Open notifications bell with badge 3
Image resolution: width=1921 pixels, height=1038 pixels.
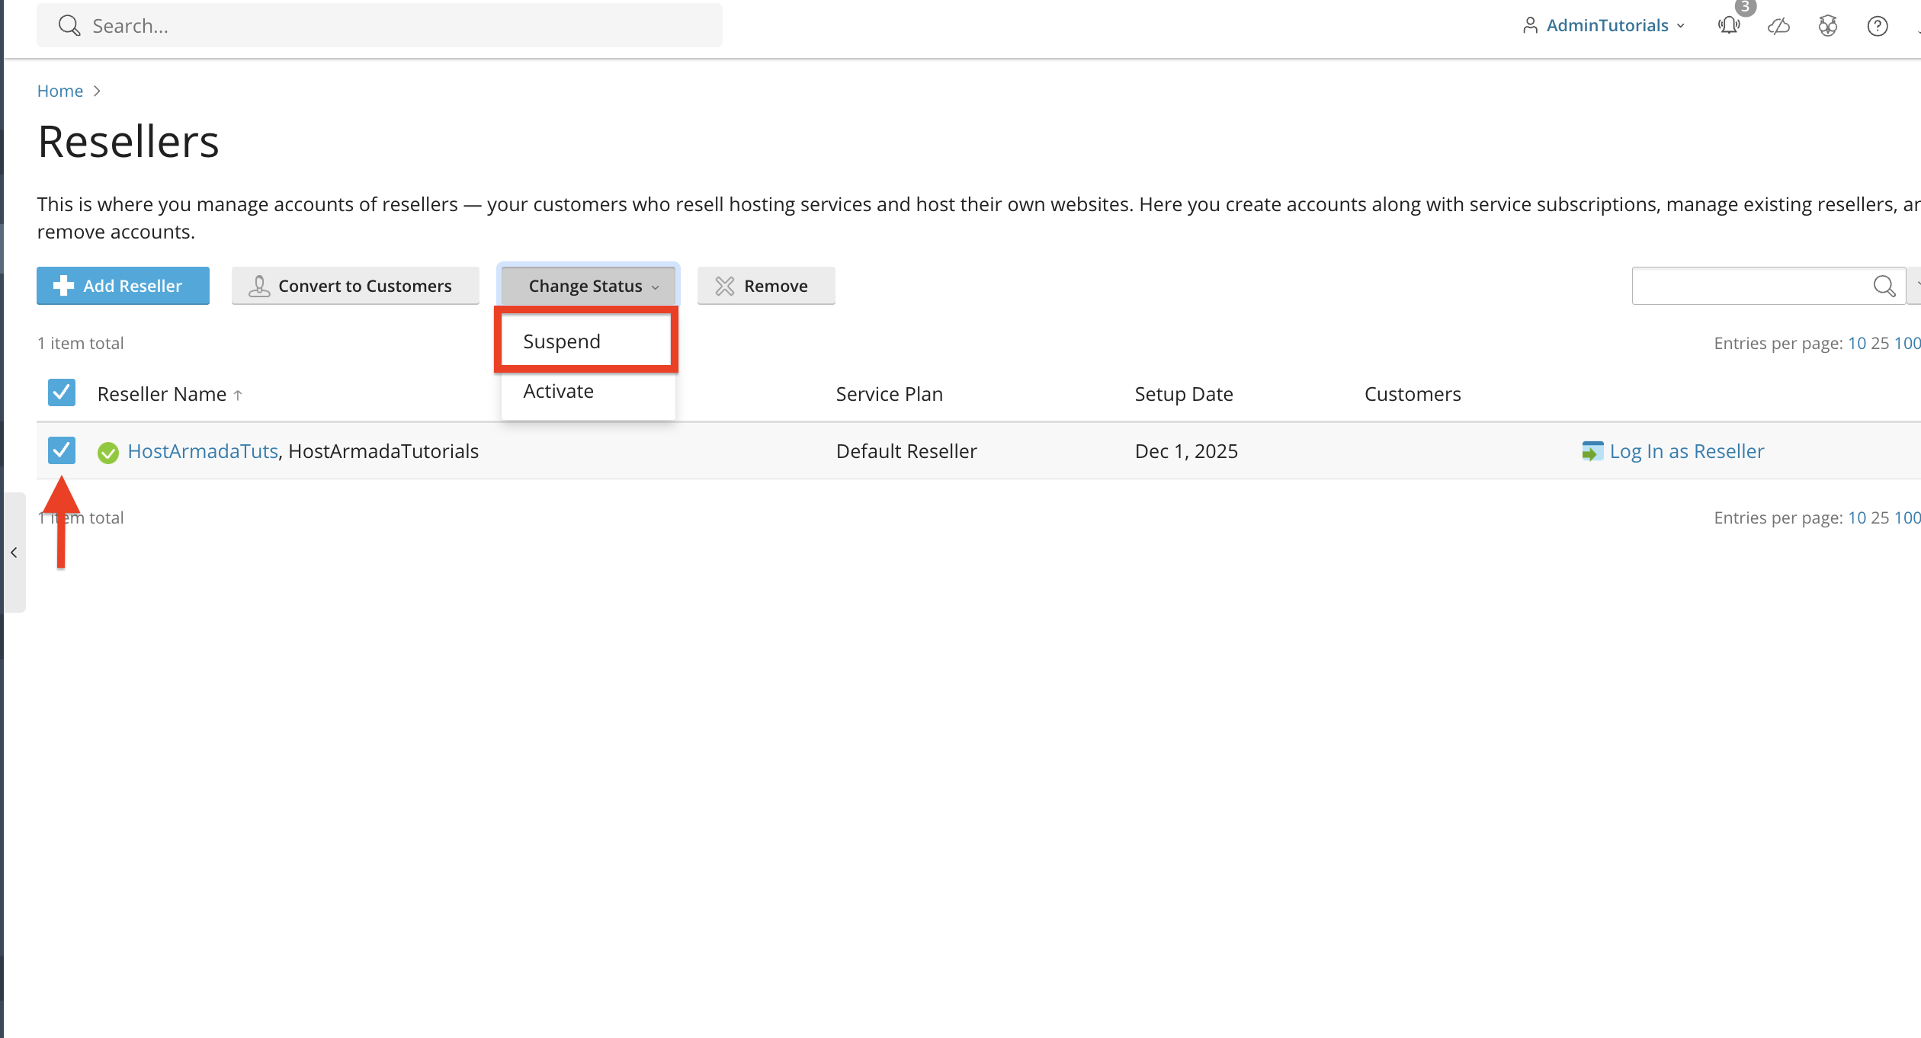click(x=1729, y=26)
